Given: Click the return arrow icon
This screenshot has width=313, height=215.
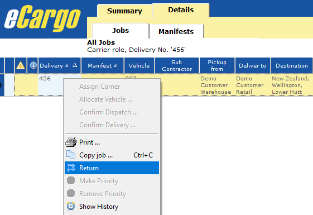Looking at the screenshot, I should [x=71, y=168].
